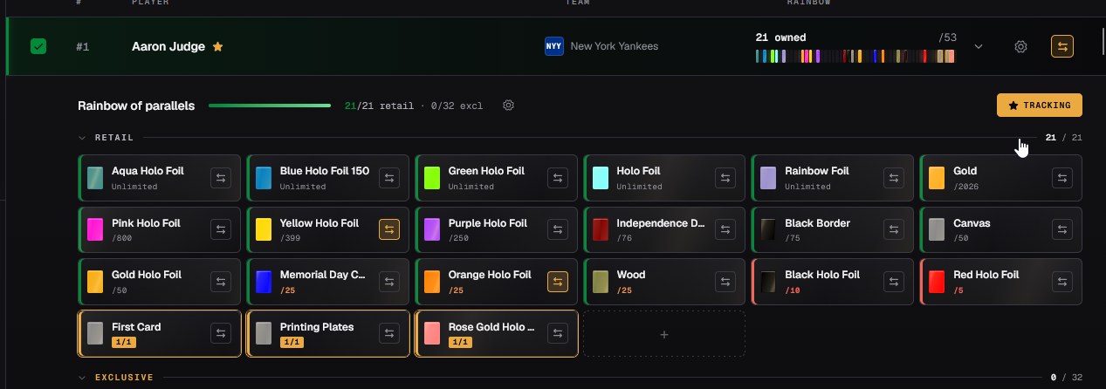Click the Purple Holo Foil card title
The image size is (1106, 389).
coord(488,223)
